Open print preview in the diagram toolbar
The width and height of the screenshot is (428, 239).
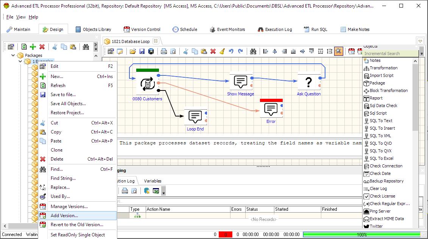pos(173,51)
